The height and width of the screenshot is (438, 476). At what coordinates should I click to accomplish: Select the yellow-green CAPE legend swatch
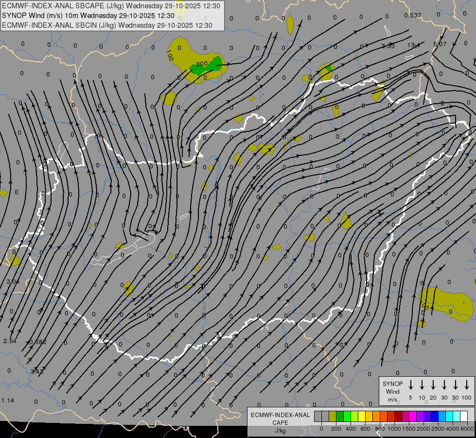[354, 416]
